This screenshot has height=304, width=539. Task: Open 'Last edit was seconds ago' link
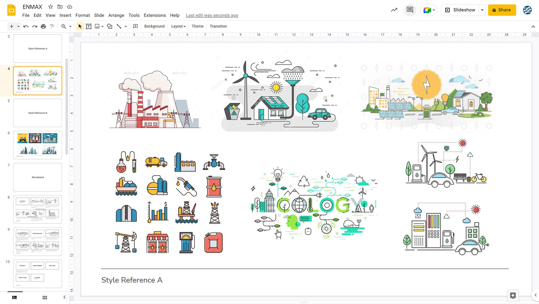pos(212,15)
